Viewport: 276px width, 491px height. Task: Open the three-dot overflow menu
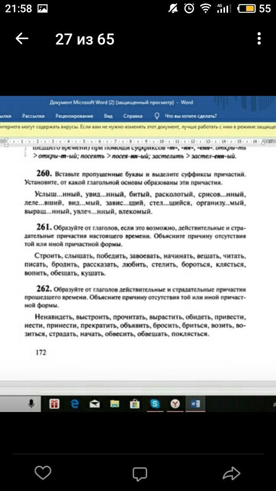click(x=259, y=39)
